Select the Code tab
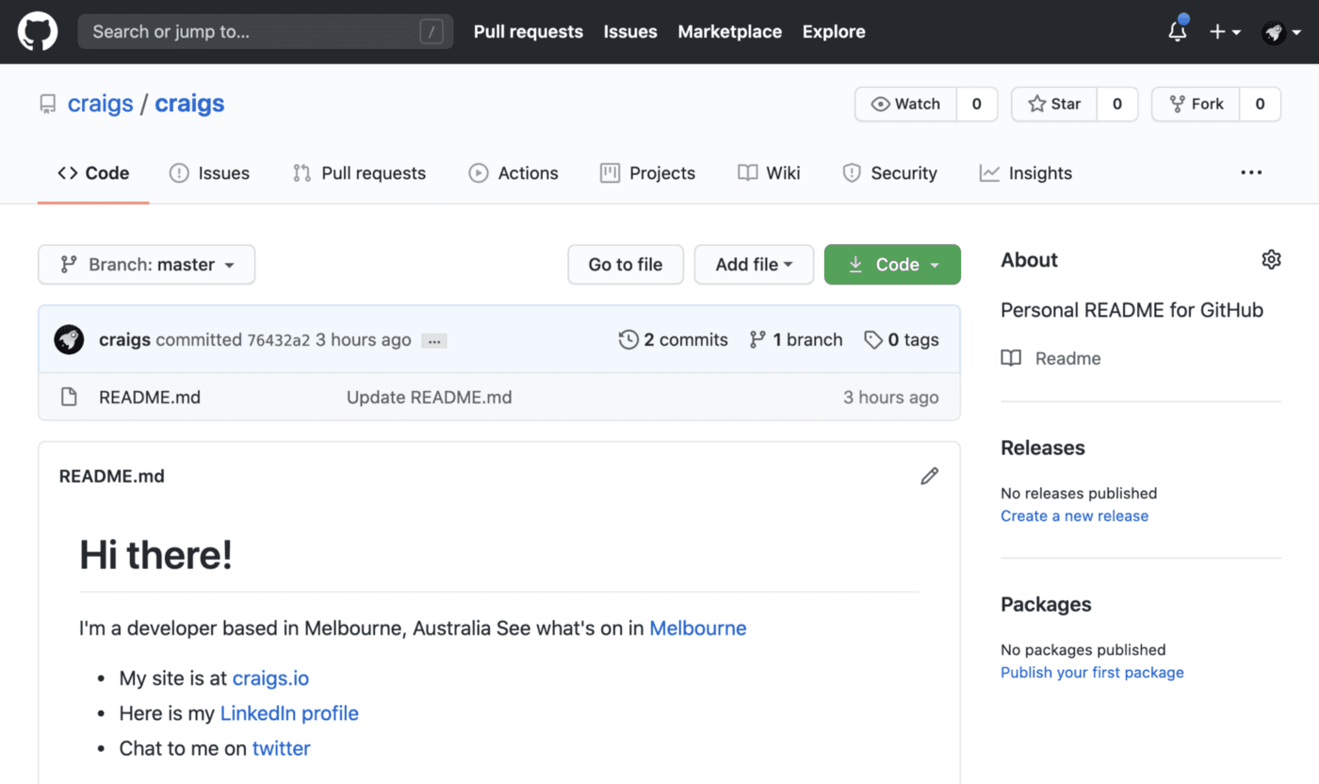The width and height of the screenshot is (1319, 784). [93, 173]
